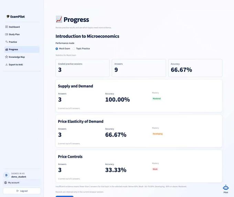Click the Price Elasticity of Demand heading

click(x=81, y=121)
